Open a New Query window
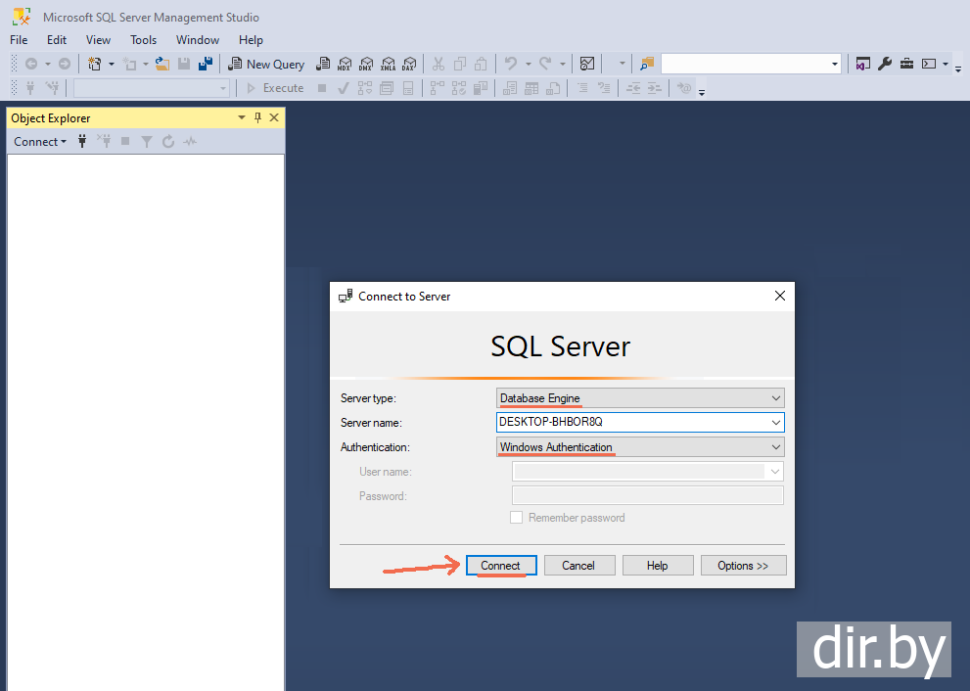970x691 pixels. [266, 64]
